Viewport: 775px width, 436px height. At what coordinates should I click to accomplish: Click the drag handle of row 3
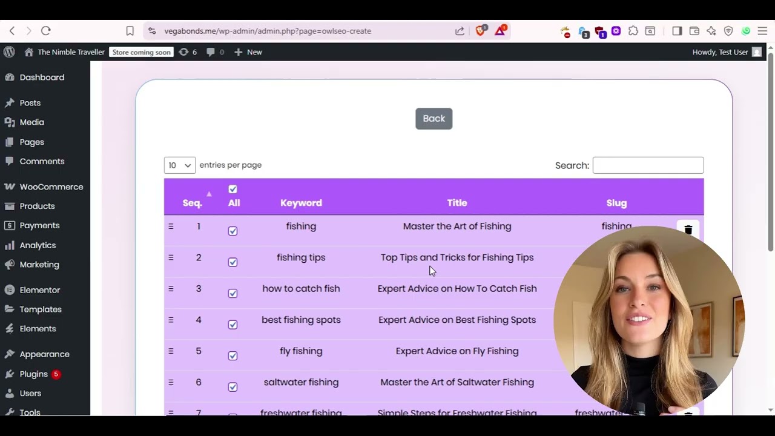pos(171,289)
